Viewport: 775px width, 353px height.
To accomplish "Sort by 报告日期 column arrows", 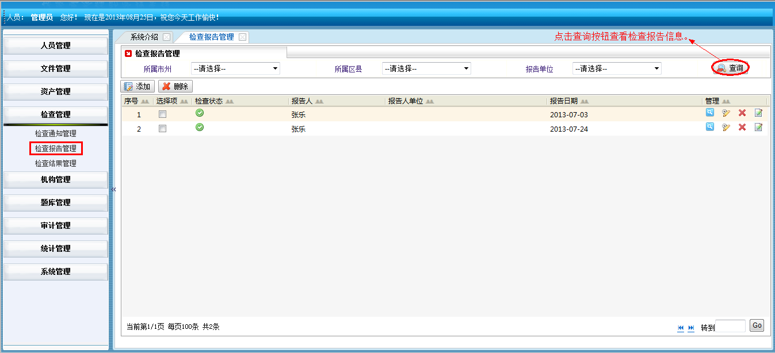I will [585, 101].
